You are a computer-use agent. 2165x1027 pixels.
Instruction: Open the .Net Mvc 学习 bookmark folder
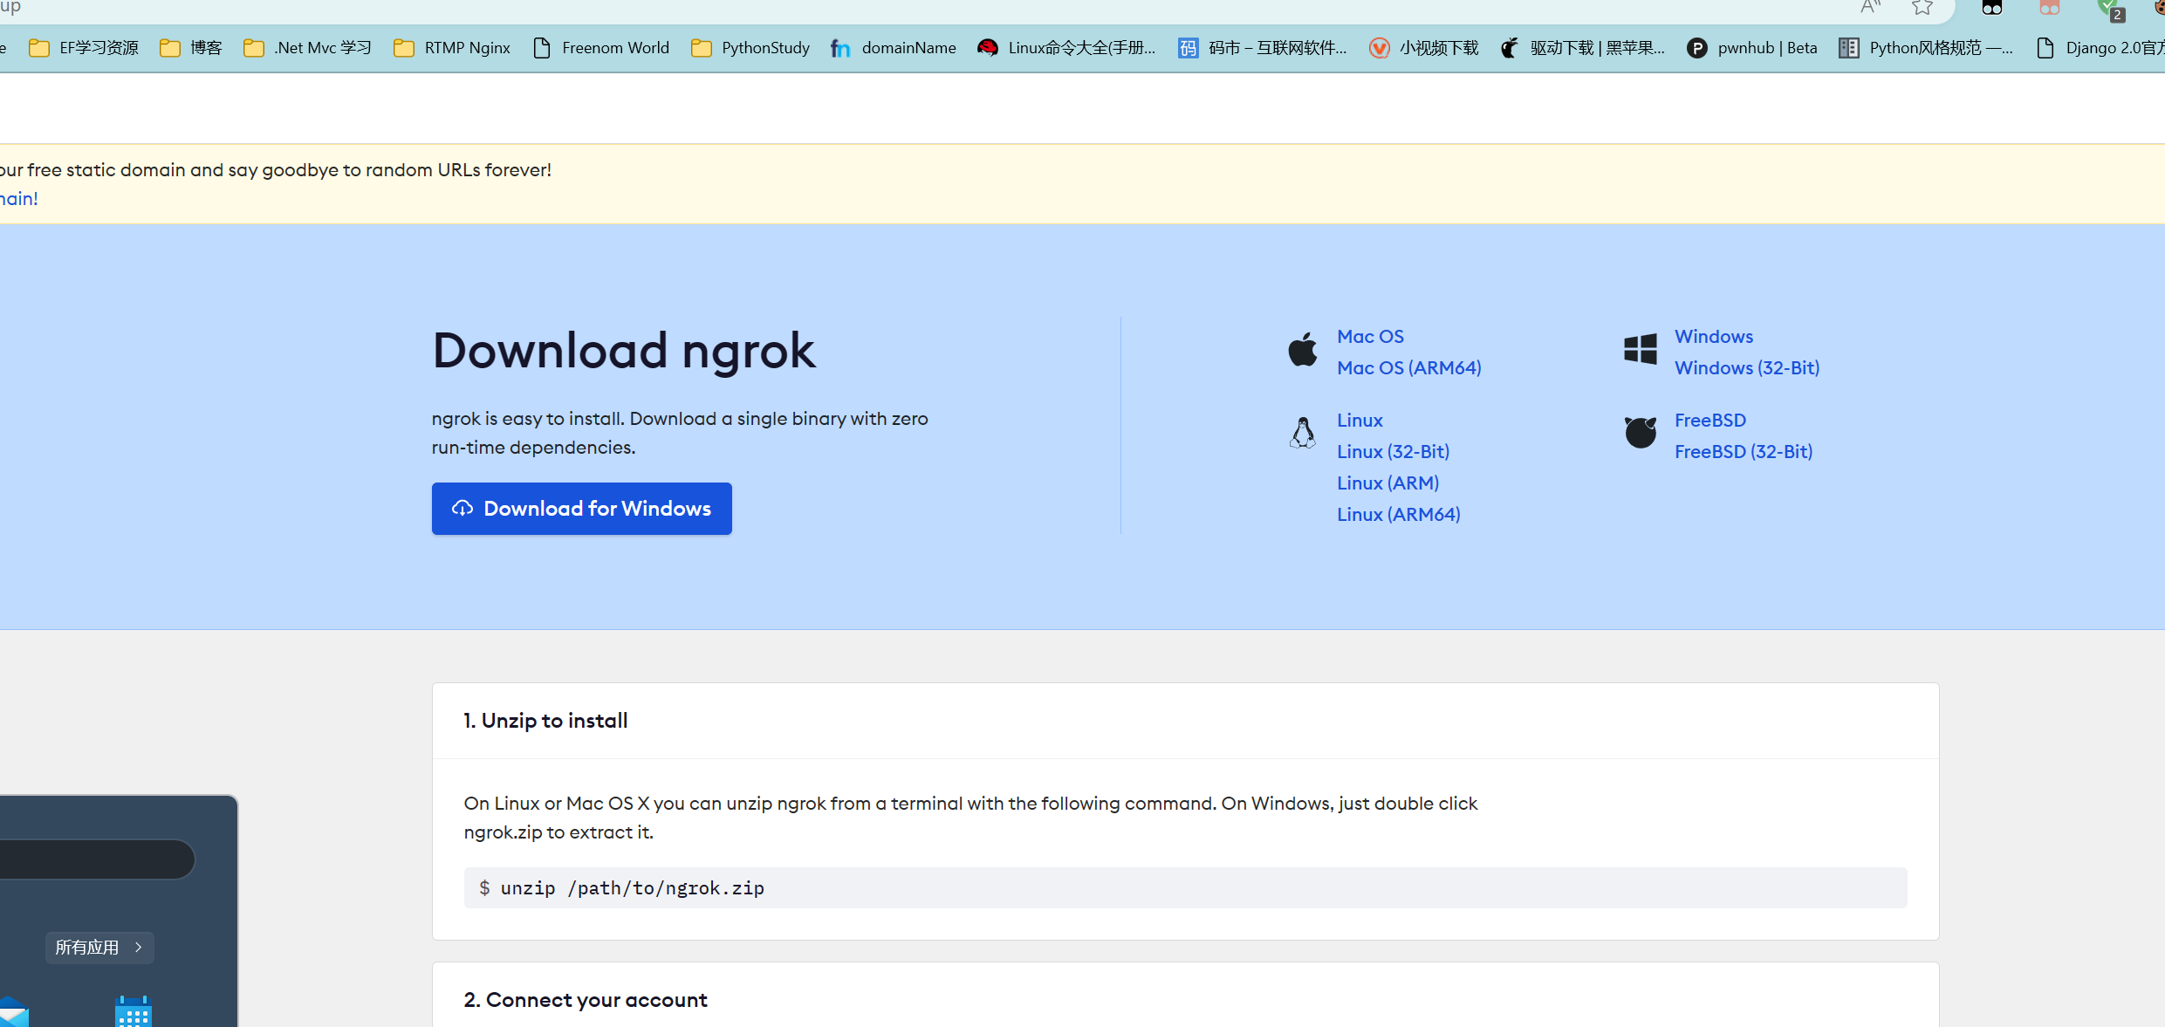click(308, 48)
